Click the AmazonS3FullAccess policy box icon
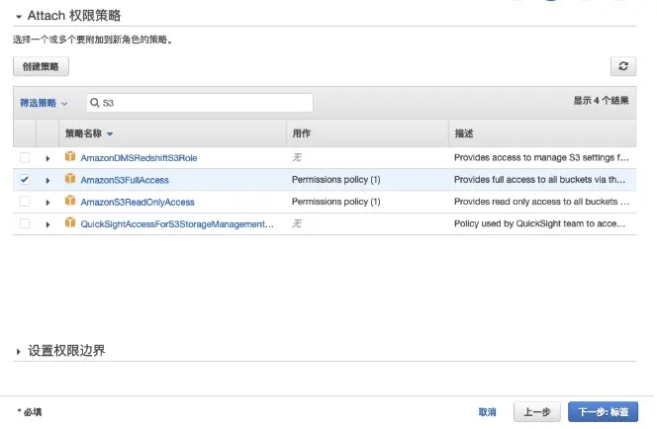The width and height of the screenshot is (657, 429). [x=70, y=179]
